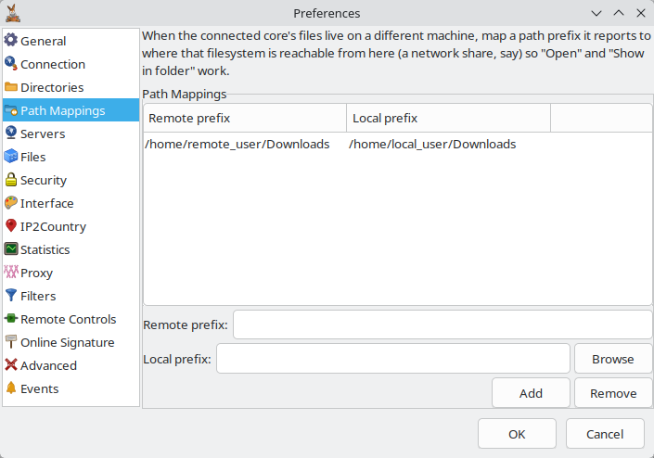Focus the Remote prefix input field
Screen dimensions: 654x458
pos(442,324)
